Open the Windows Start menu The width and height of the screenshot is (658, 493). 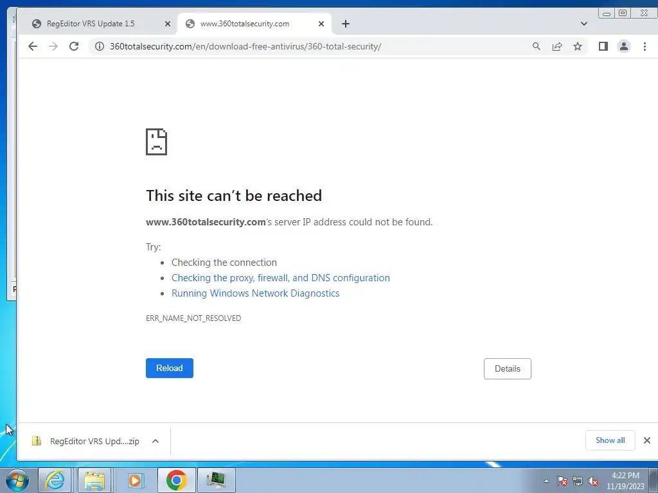pyautogui.click(x=17, y=480)
